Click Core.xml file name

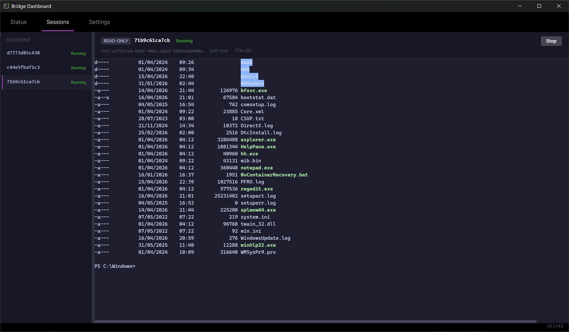[252, 111]
